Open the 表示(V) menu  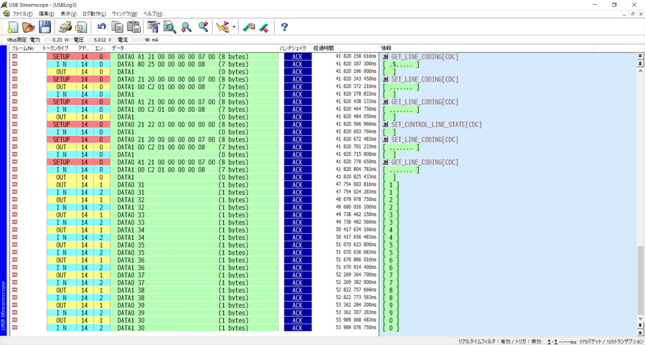(x=68, y=14)
